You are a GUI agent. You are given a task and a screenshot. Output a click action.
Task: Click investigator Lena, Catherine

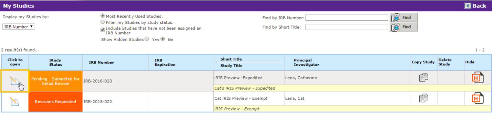click(x=301, y=78)
